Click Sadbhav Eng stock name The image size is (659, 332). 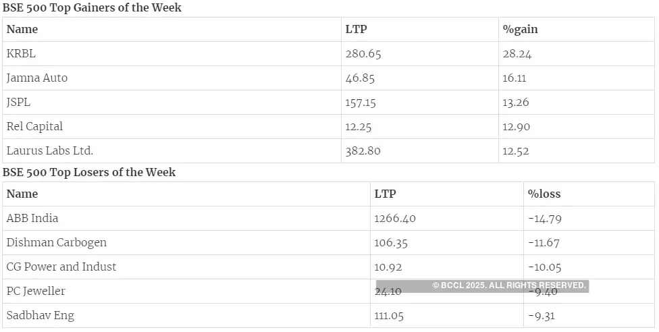tap(41, 316)
